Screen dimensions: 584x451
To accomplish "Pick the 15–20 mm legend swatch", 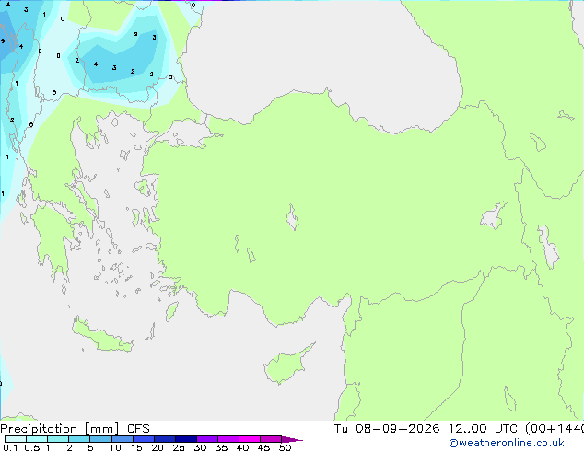I will pos(144,439).
